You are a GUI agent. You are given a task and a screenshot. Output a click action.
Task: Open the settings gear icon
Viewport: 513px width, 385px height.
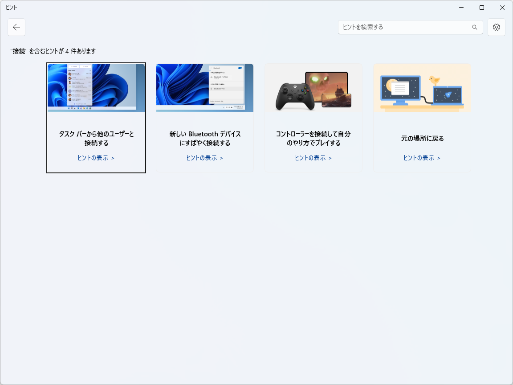point(496,27)
